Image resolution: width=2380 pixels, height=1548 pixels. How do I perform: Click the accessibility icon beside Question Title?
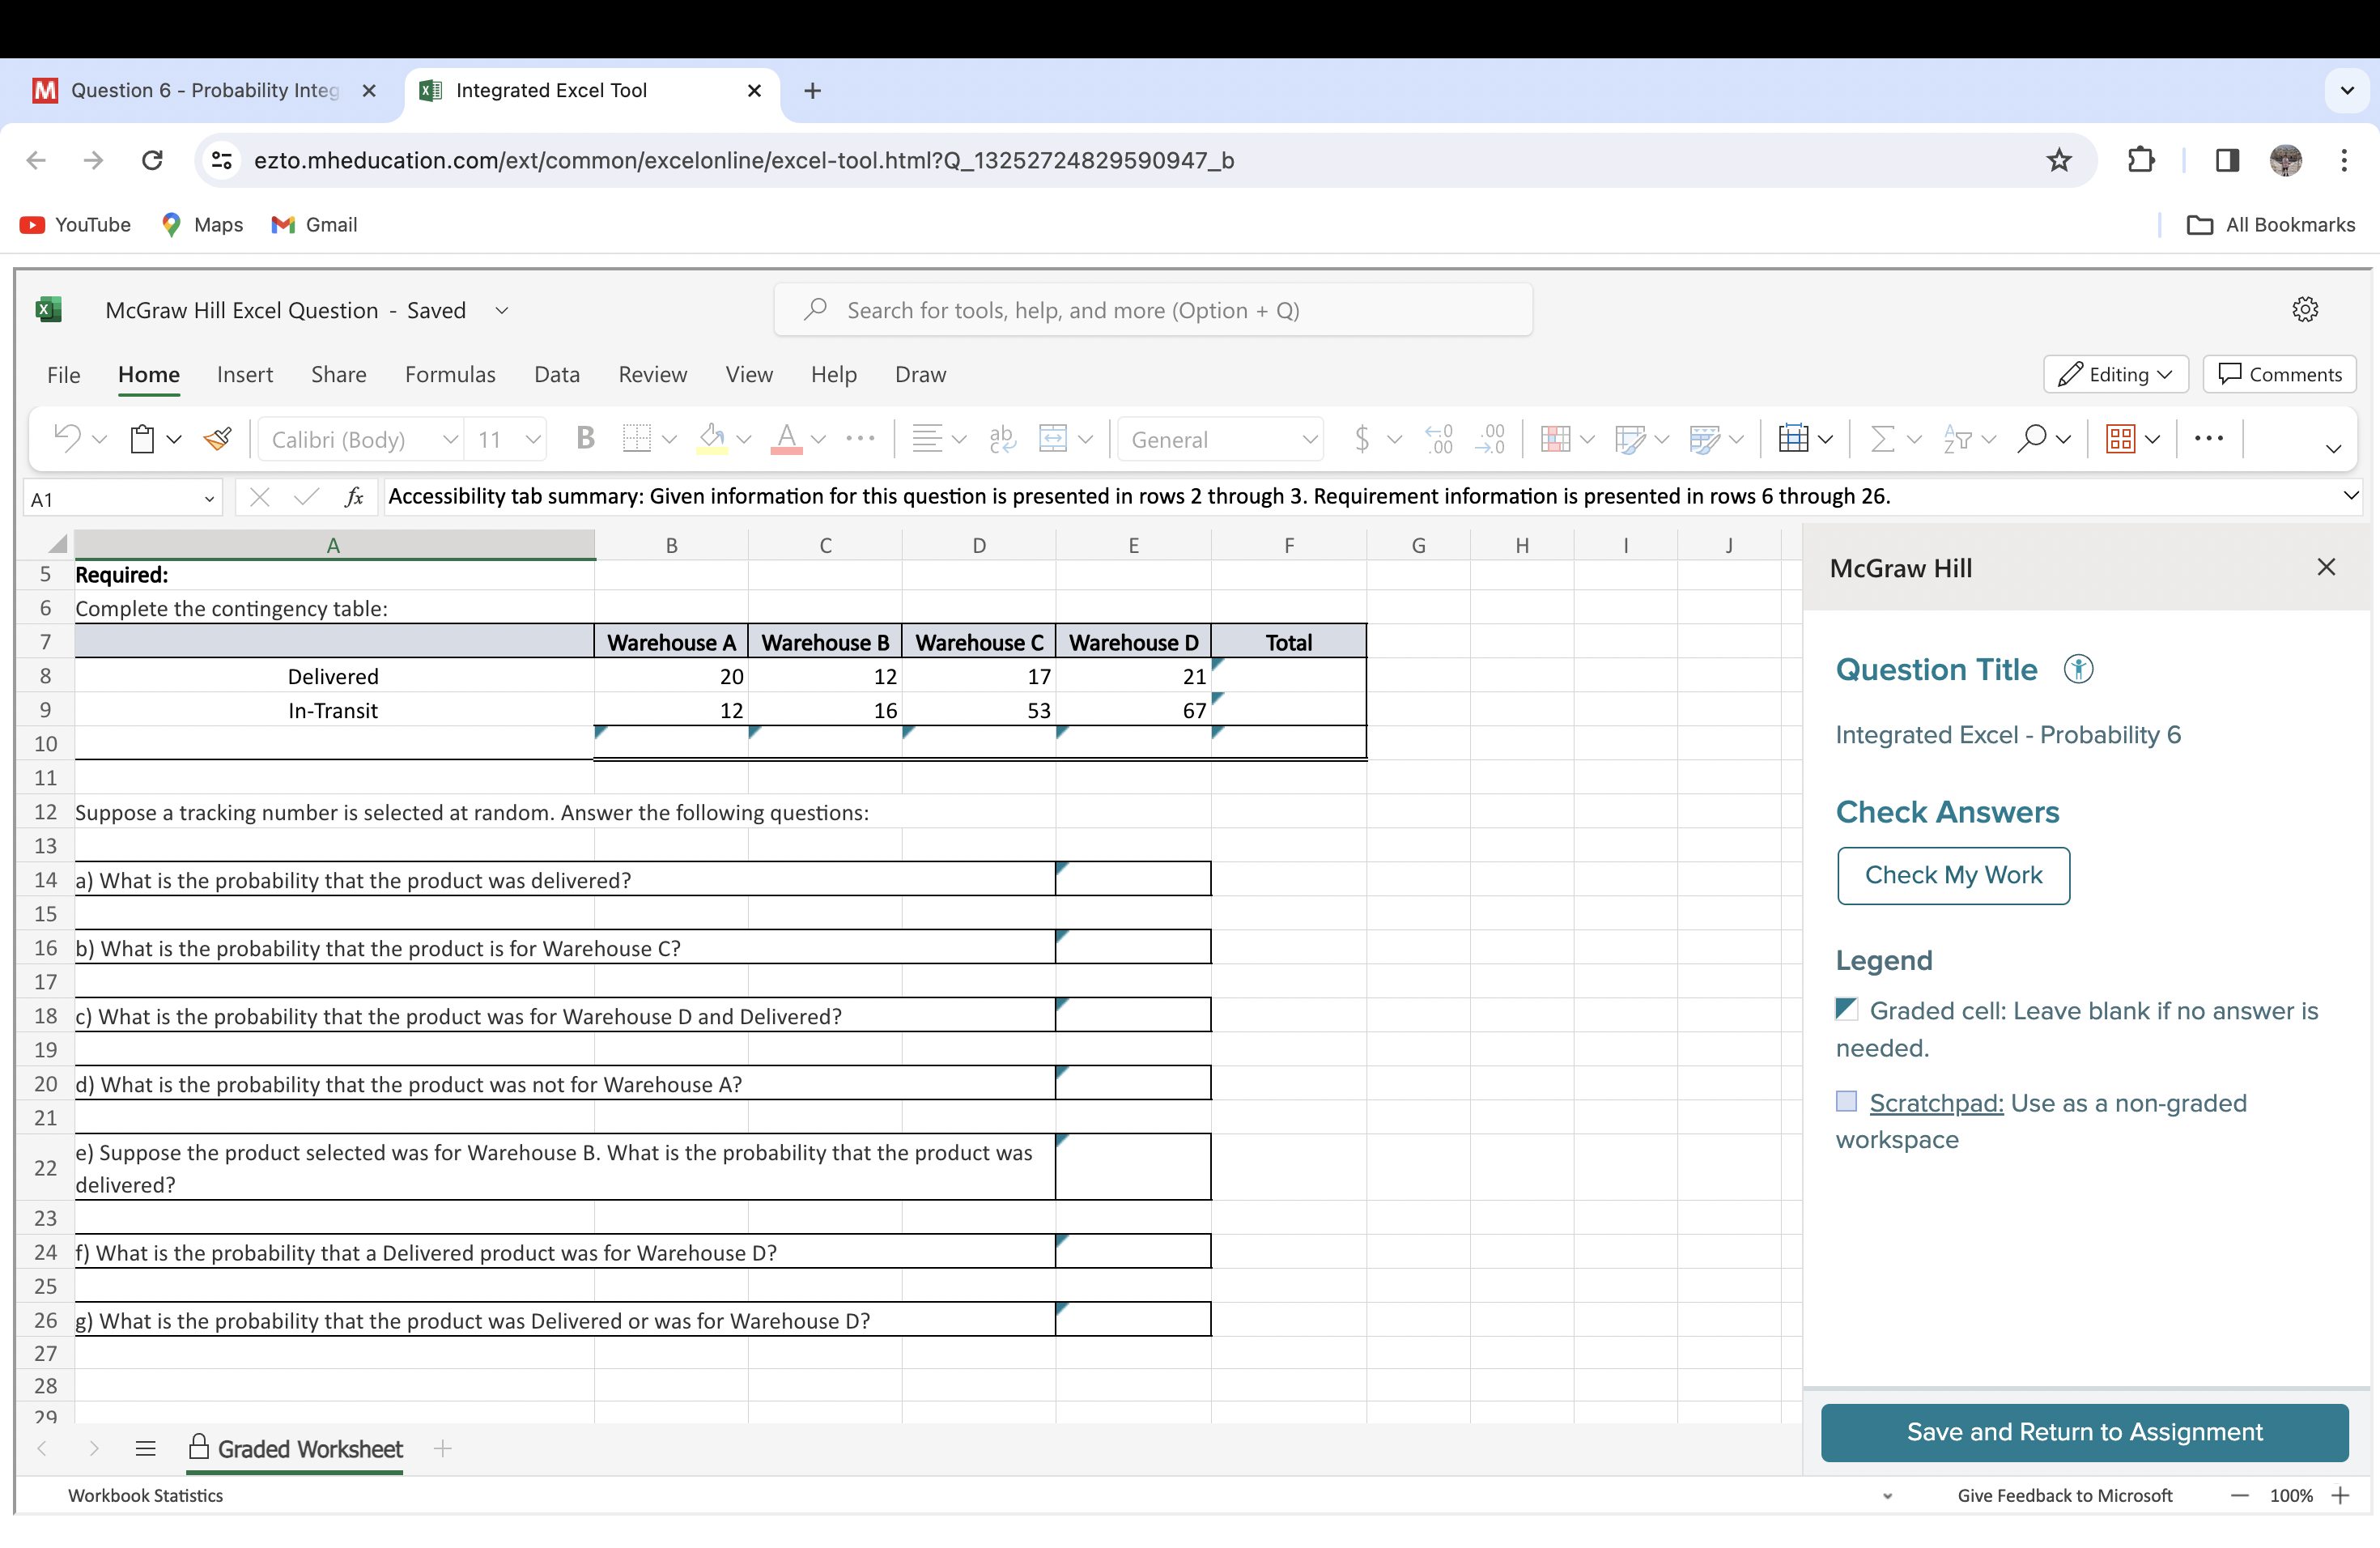(2078, 669)
